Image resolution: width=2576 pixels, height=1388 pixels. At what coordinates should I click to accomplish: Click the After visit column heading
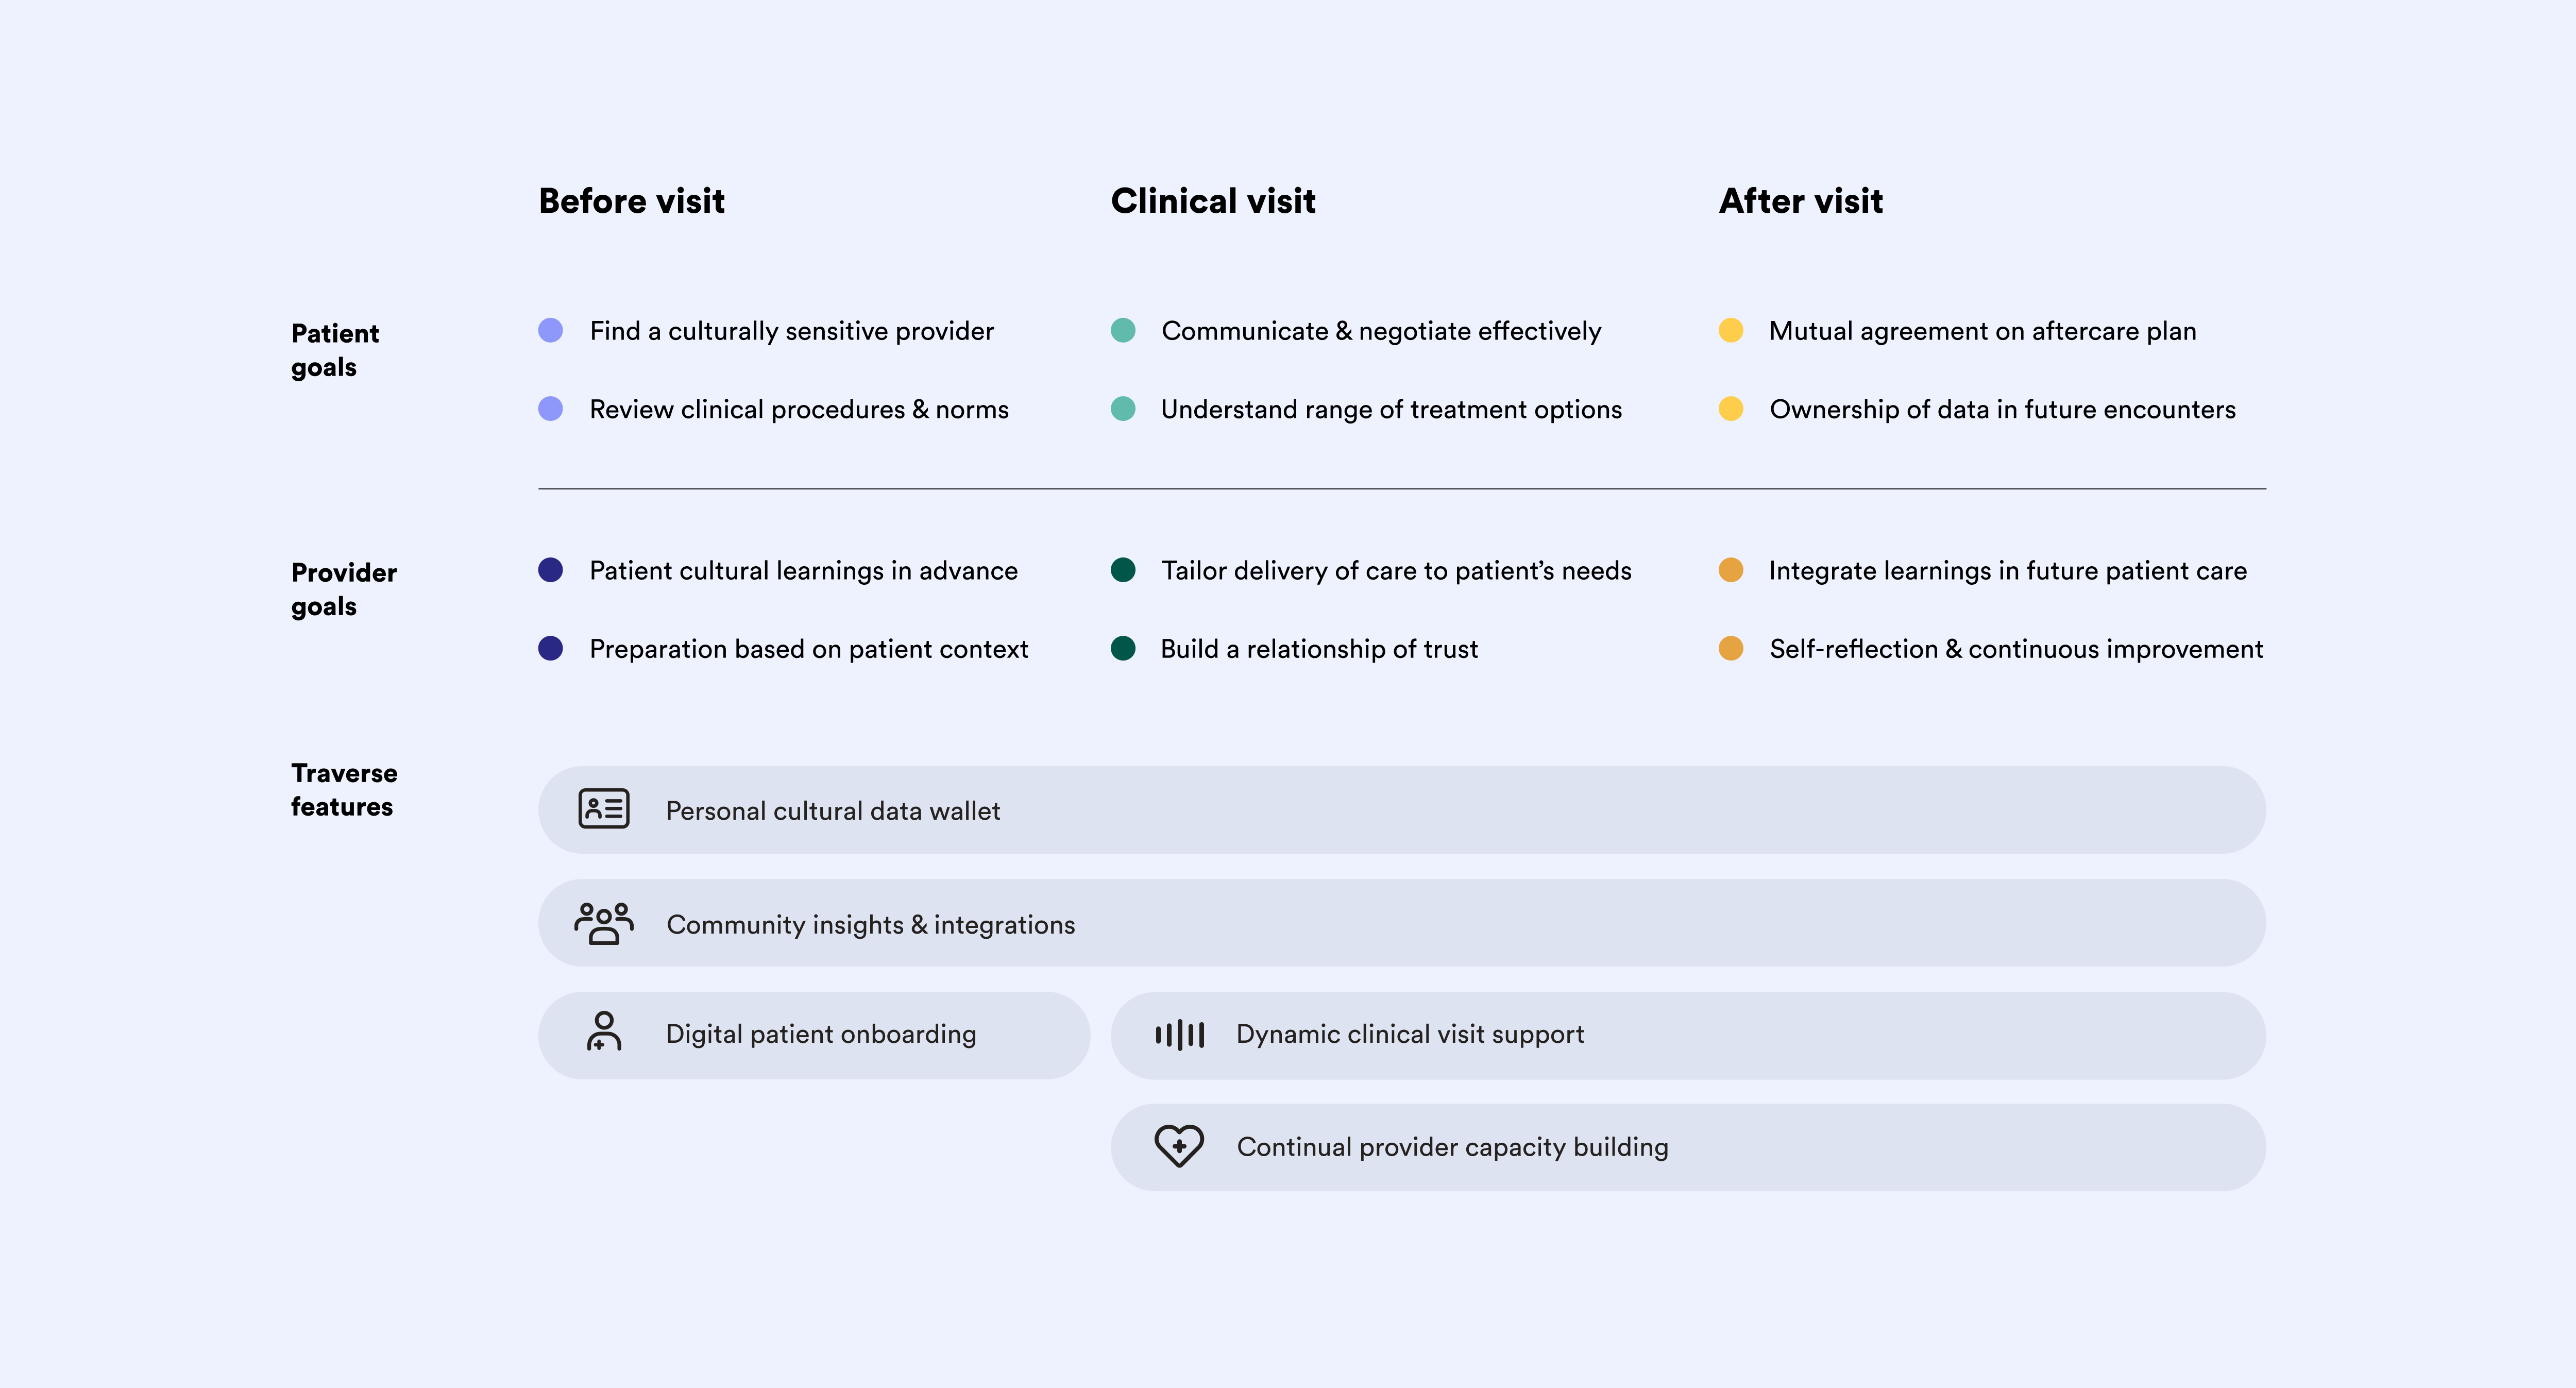coord(1800,201)
